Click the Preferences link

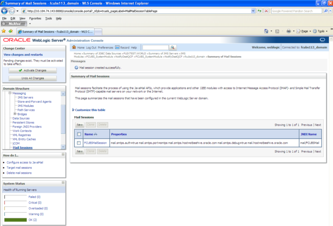106,48
